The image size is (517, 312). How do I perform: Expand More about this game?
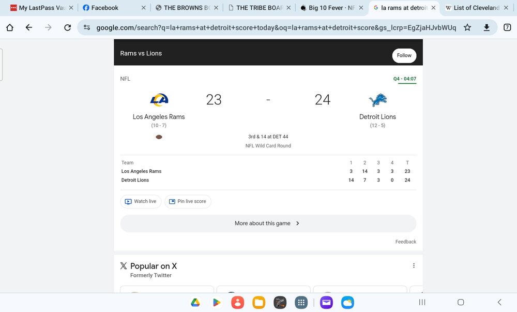click(x=268, y=224)
